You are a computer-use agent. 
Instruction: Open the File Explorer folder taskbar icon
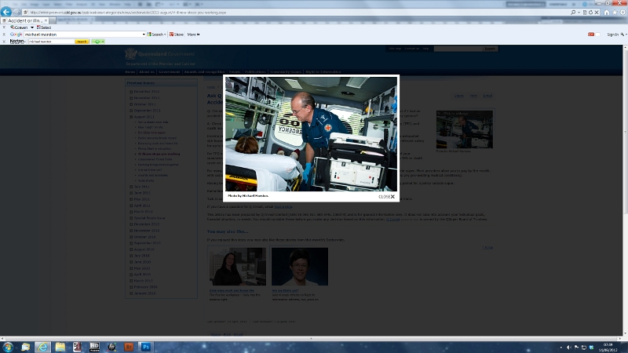click(60, 347)
